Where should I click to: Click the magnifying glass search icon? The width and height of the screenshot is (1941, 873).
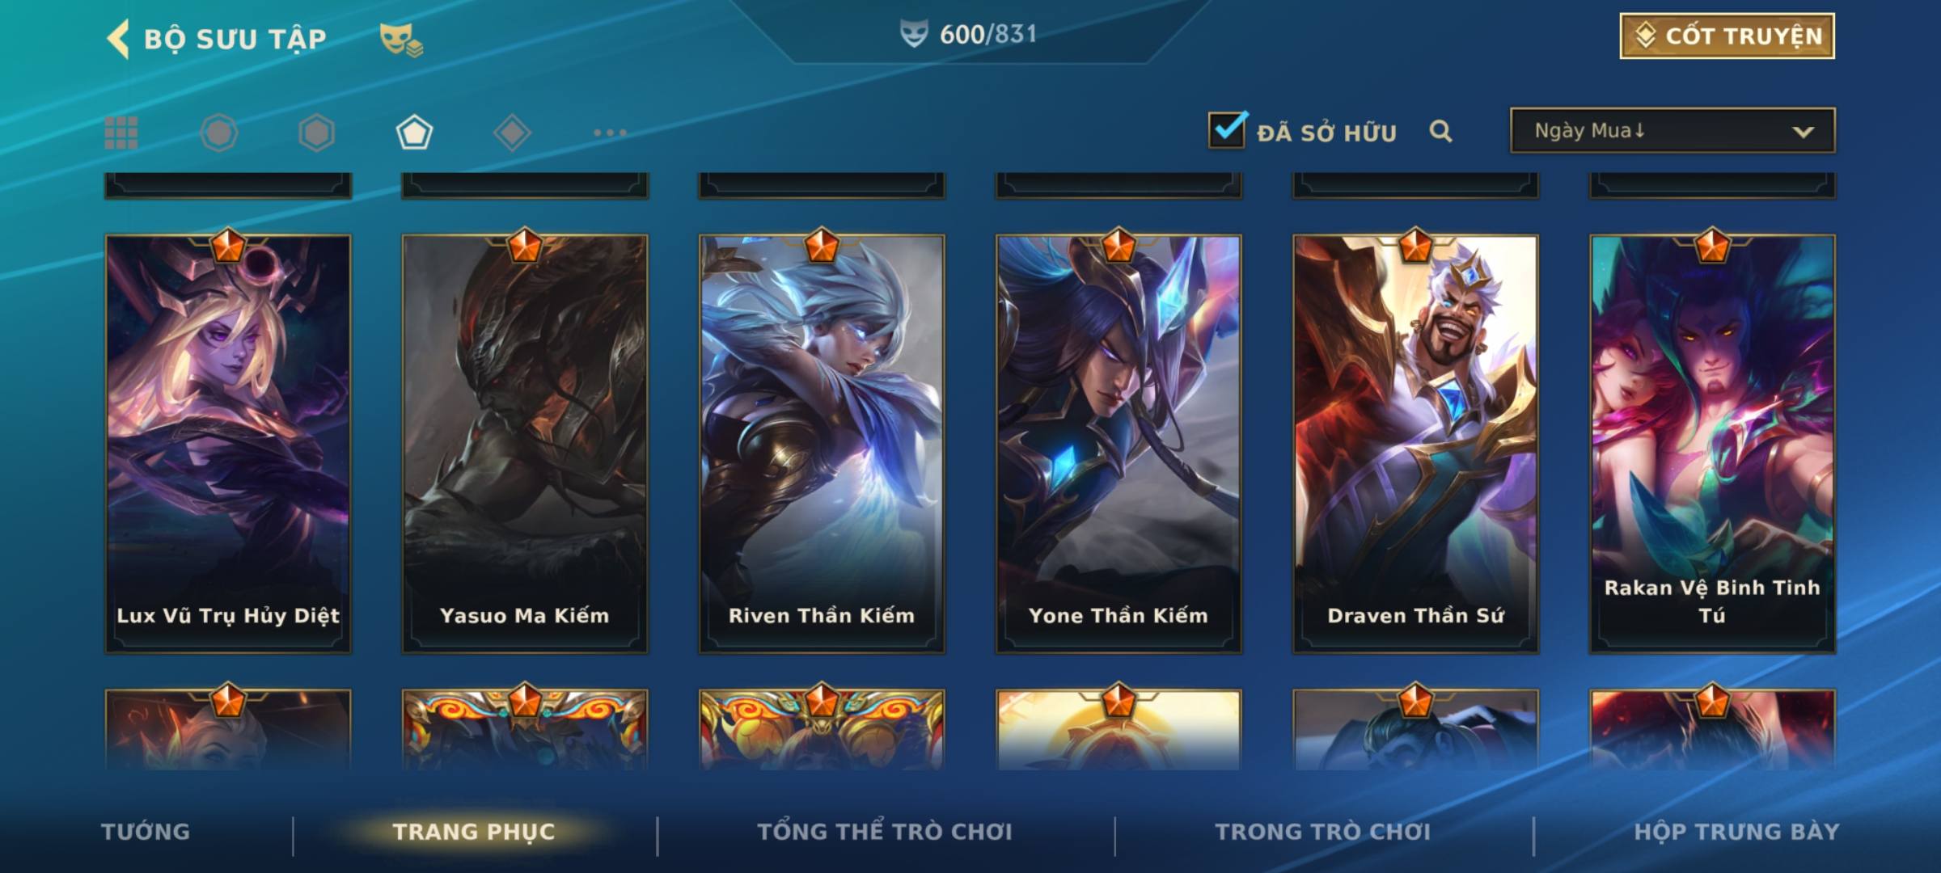[x=1440, y=131]
